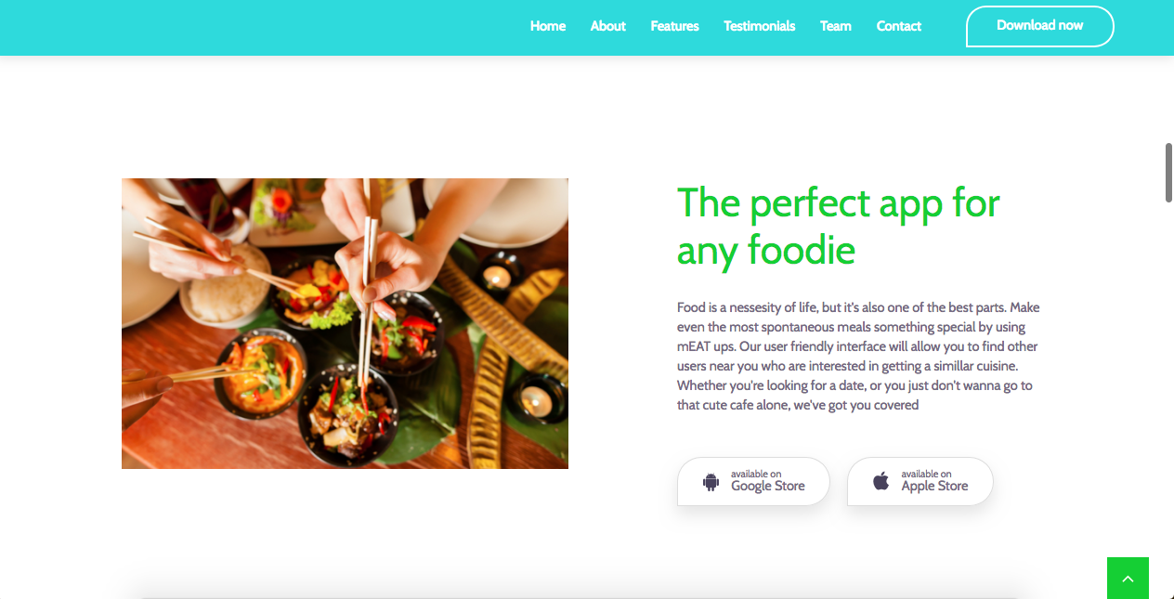Click the Download now button
The width and height of the screenshot is (1174, 599).
[1040, 26]
